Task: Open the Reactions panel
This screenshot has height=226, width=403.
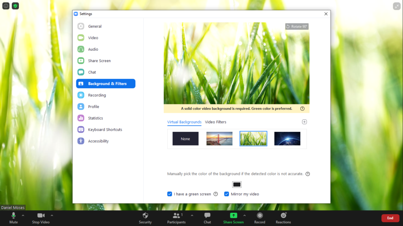Action: click(x=283, y=217)
